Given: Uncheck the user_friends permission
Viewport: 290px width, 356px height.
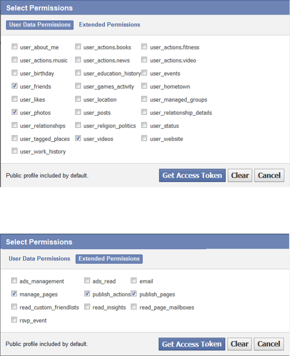Looking at the screenshot, I should click(x=15, y=86).
